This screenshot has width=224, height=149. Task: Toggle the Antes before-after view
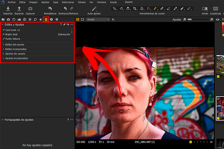pyautogui.click(x=205, y=9)
